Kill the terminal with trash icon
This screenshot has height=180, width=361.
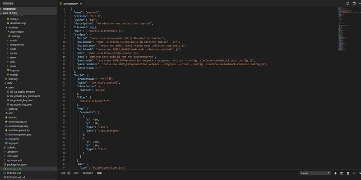(x=347, y=173)
